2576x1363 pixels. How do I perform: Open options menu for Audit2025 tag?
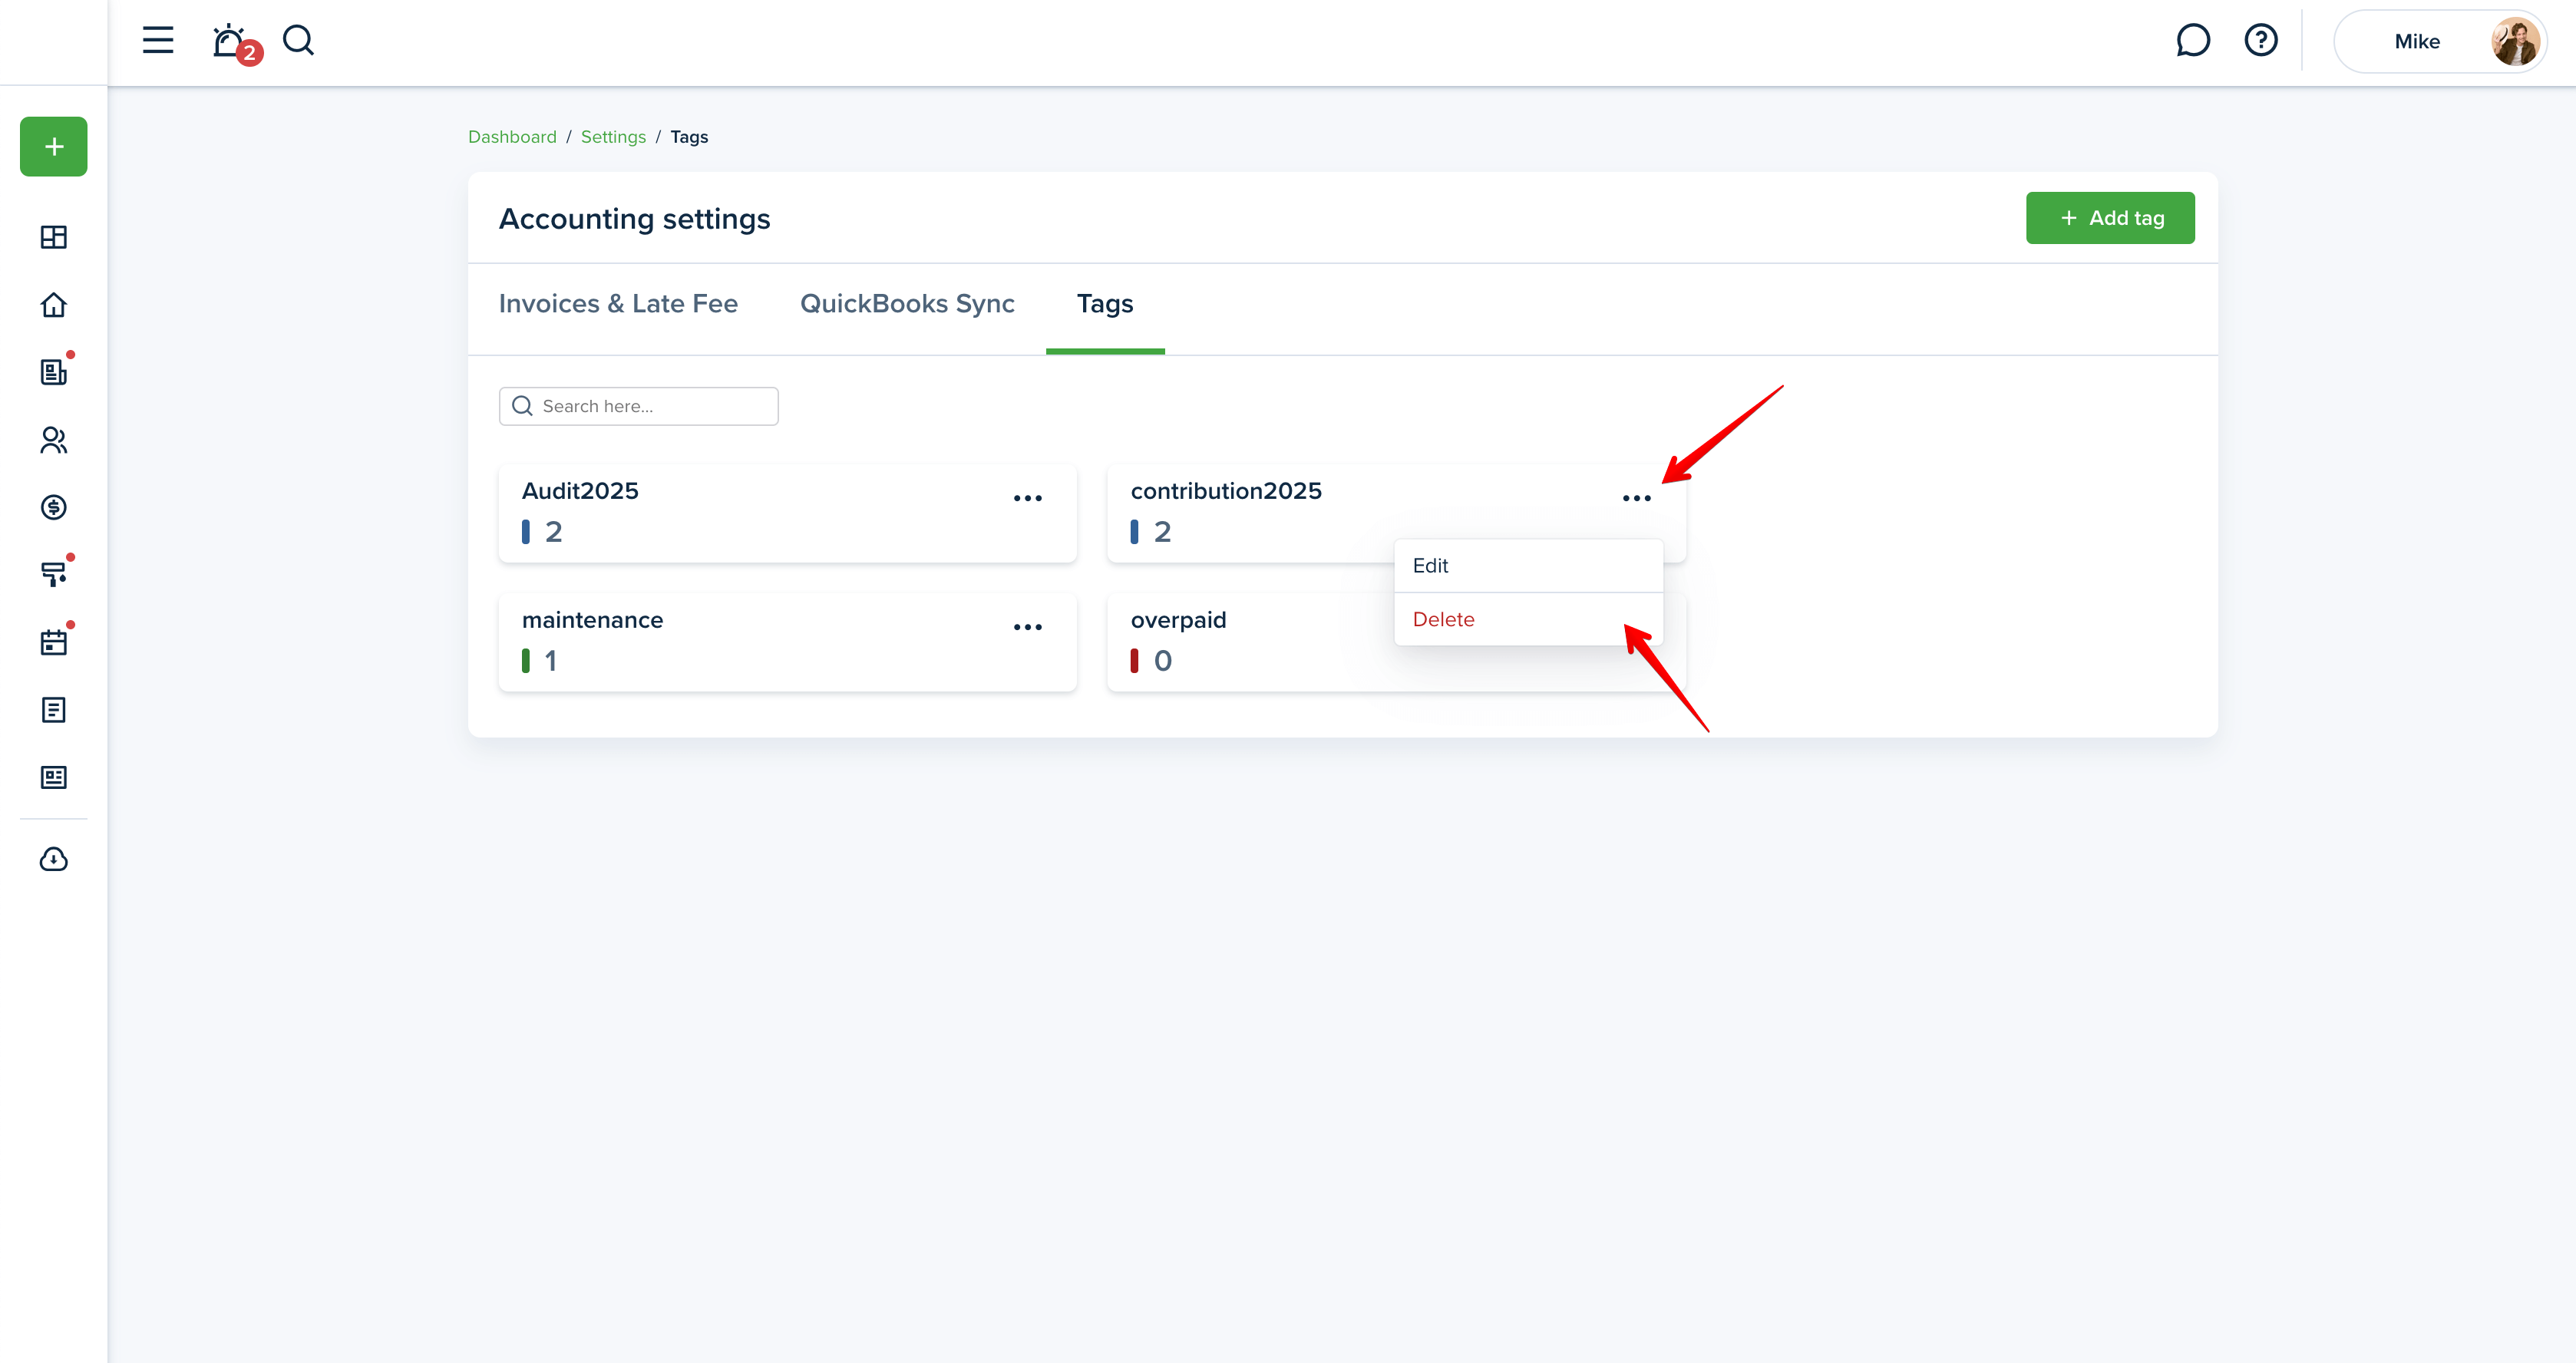(x=1027, y=497)
